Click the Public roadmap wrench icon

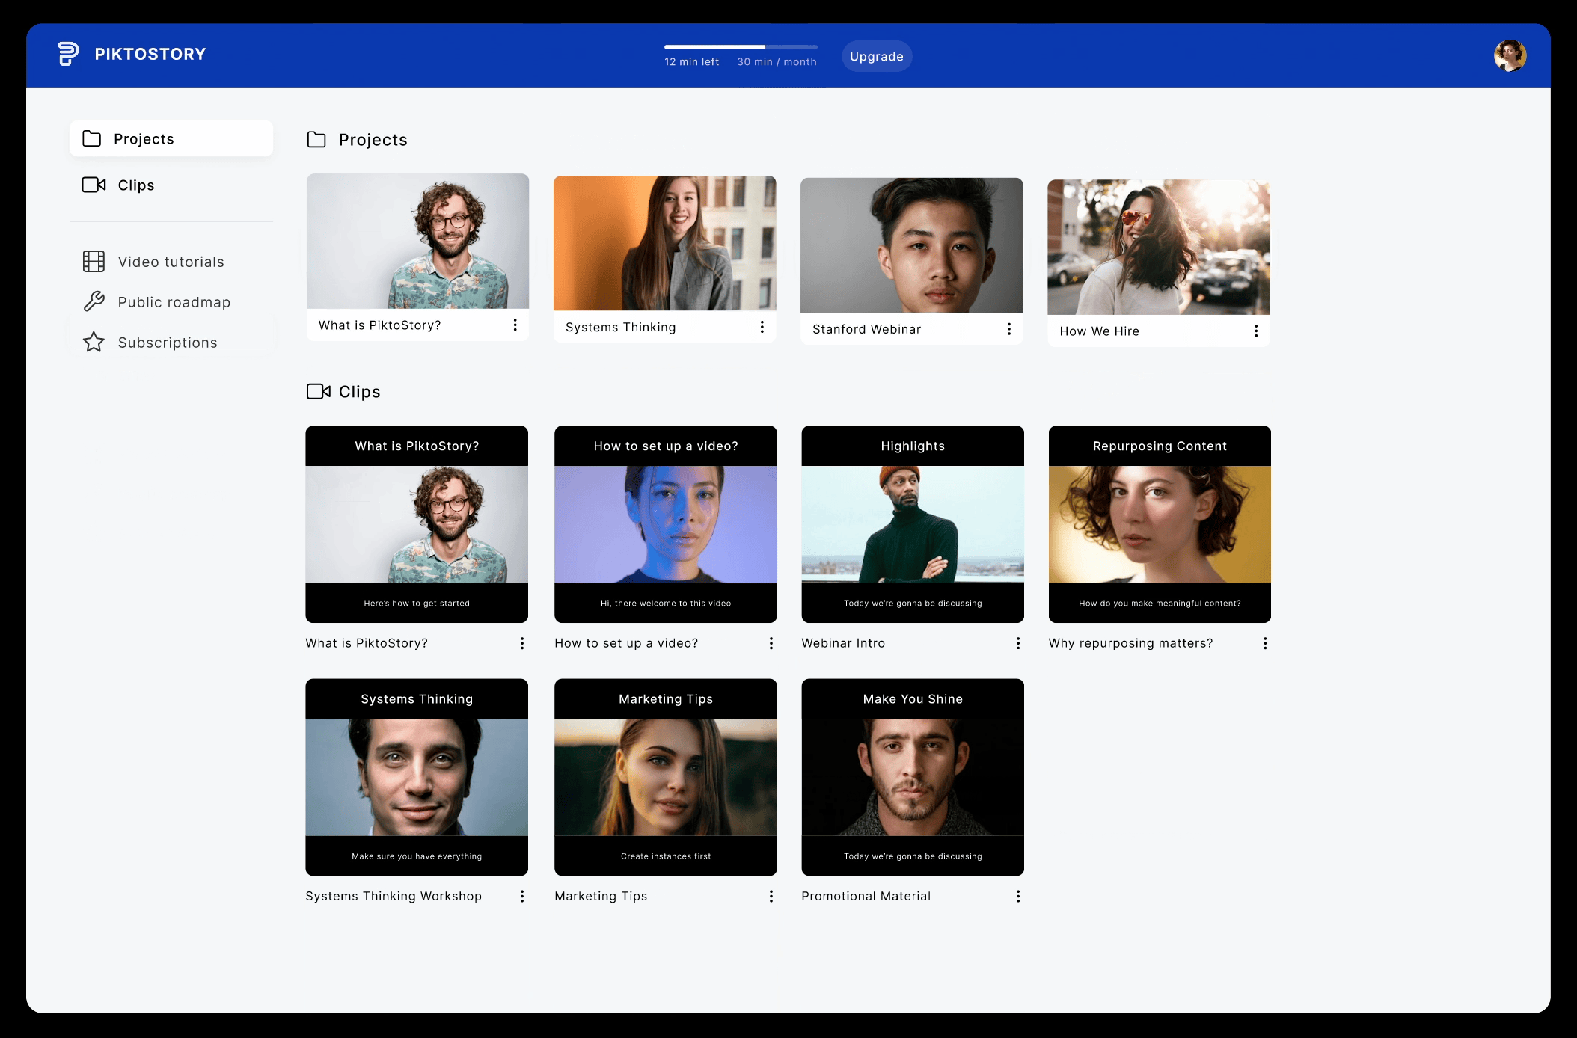pos(94,301)
